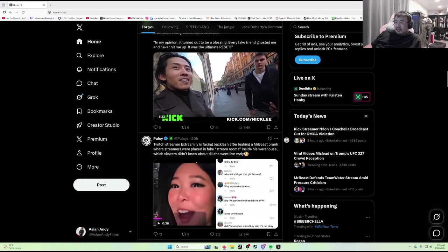
Task: Open more options on Pulcy's post
Action: tap(276, 139)
